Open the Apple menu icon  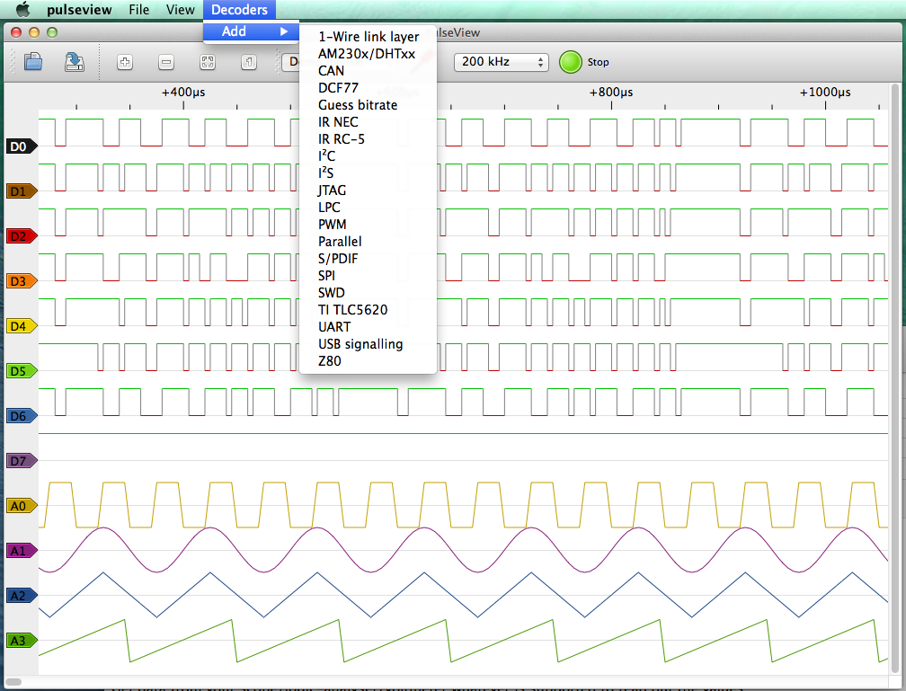(23, 10)
